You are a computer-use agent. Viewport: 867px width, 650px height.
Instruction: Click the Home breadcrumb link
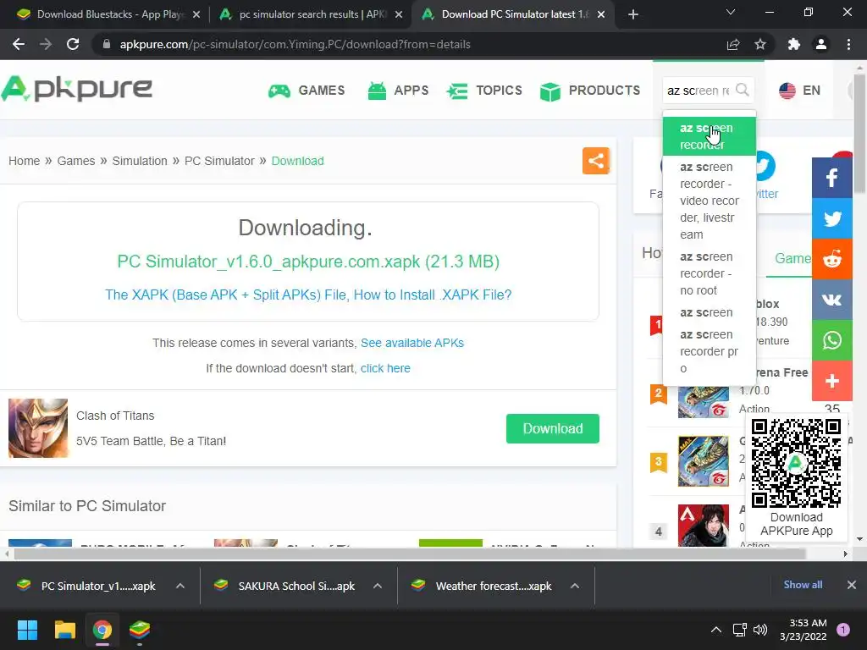point(24,161)
